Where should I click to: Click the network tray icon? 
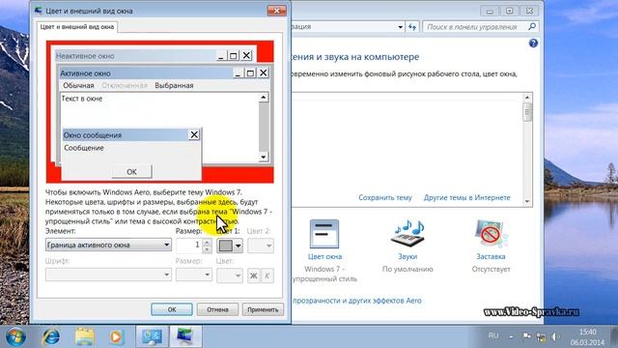click(x=541, y=336)
